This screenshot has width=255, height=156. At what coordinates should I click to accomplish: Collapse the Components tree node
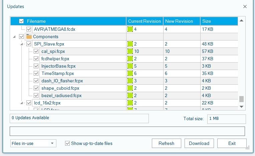(14, 37)
